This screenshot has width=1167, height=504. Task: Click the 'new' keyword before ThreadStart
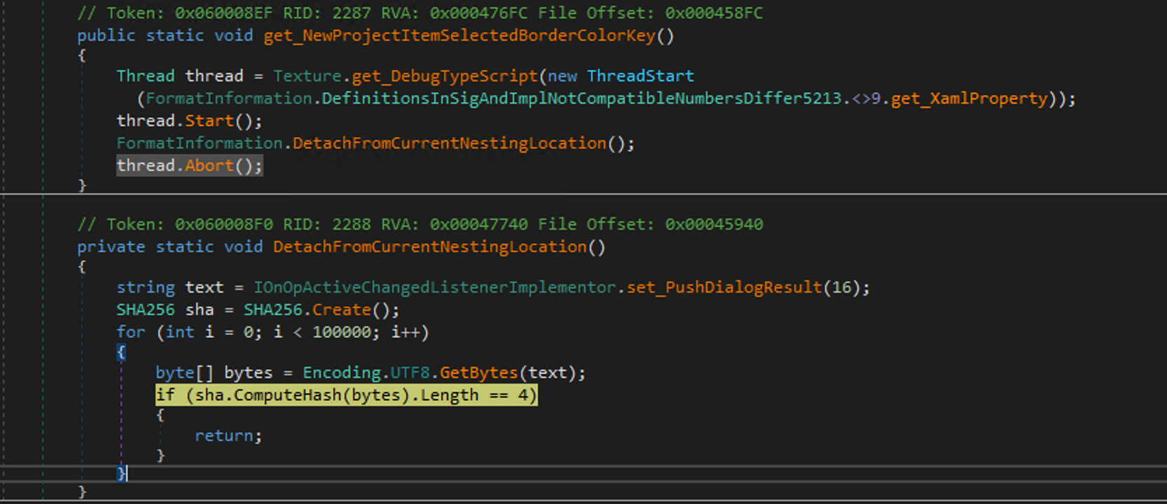(x=562, y=76)
